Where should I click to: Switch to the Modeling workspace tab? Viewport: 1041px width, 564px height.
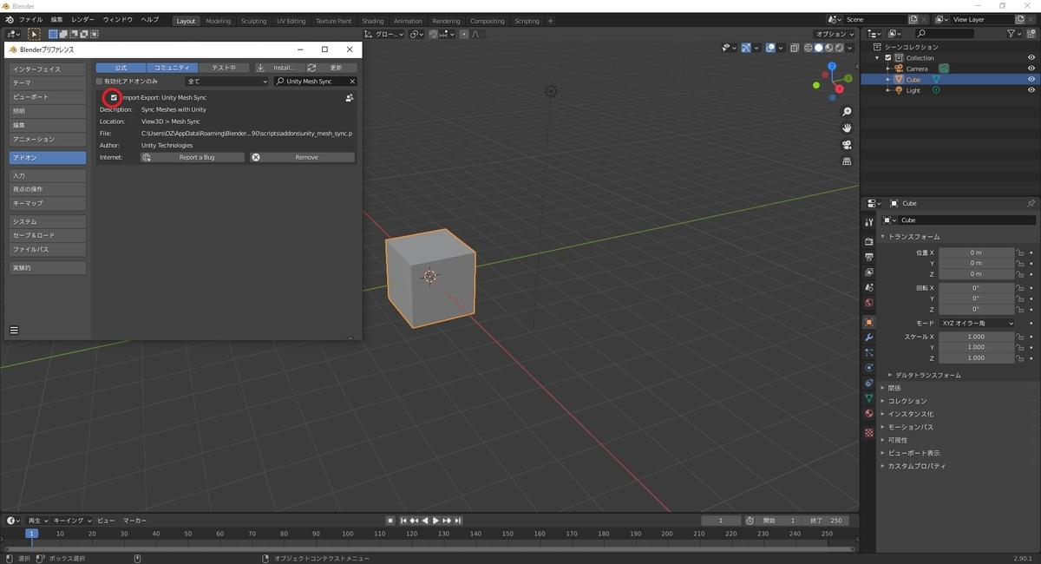pos(219,21)
